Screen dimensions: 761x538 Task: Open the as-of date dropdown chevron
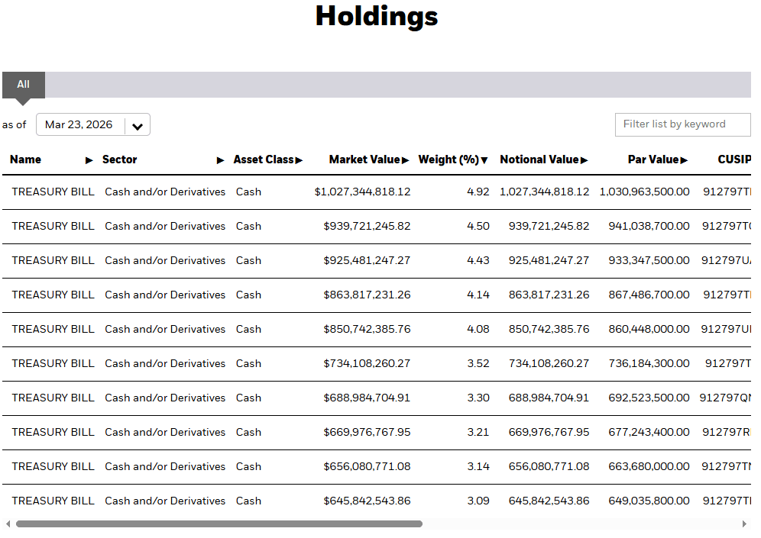coord(138,126)
